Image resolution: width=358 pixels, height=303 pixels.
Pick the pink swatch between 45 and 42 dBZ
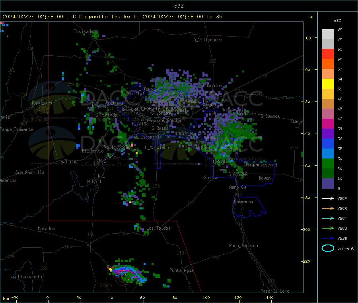click(328, 113)
